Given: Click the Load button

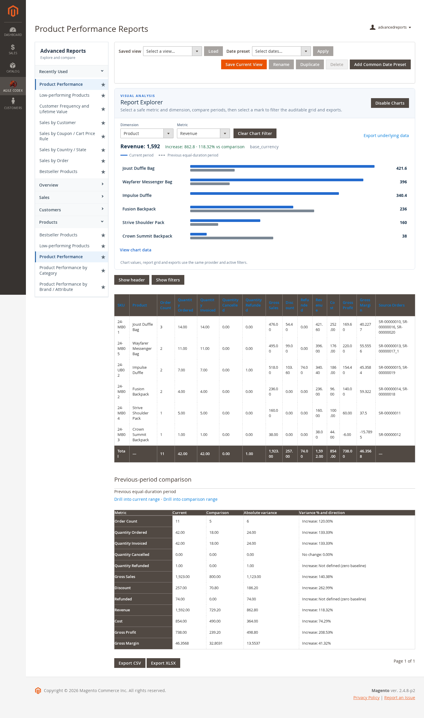Looking at the screenshot, I should click(213, 51).
